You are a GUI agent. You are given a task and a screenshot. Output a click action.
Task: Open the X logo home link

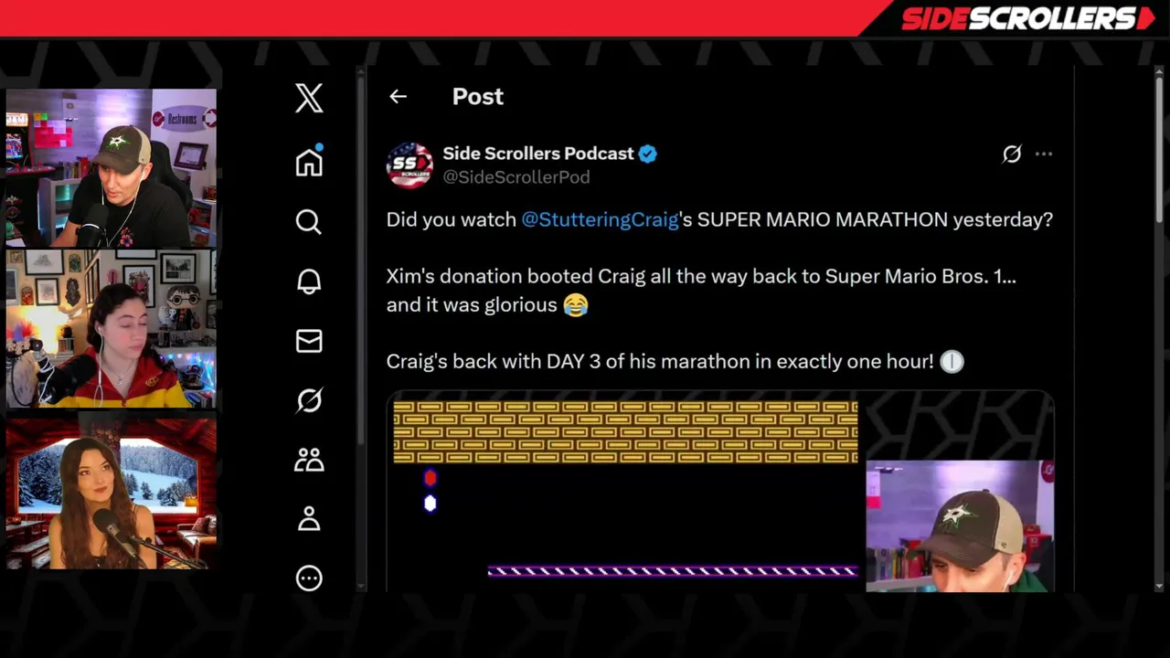tap(309, 98)
